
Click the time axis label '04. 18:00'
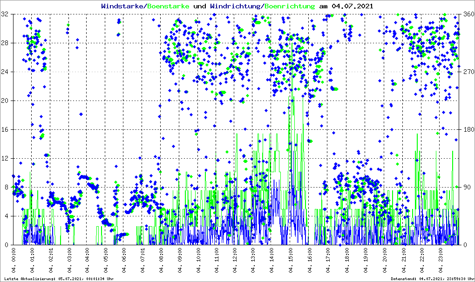(346, 260)
